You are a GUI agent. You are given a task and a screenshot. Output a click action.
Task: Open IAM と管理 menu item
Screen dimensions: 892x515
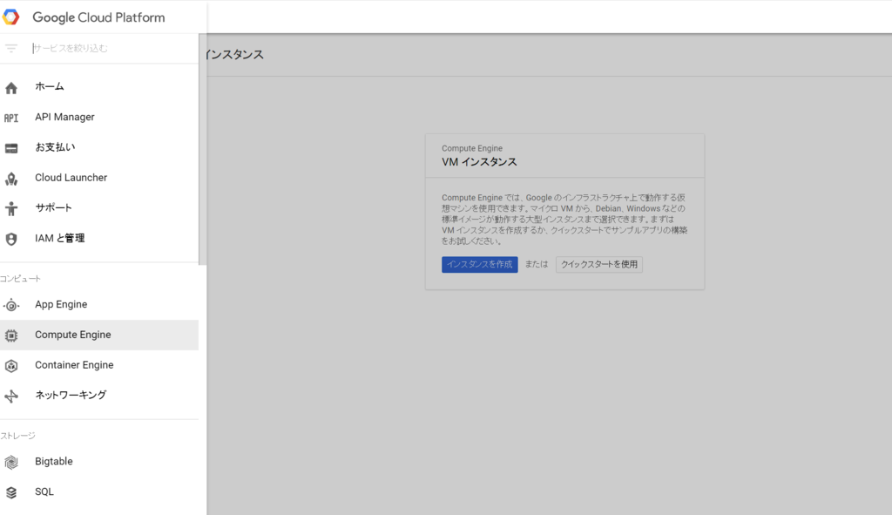pyautogui.click(x=99, y=238)
